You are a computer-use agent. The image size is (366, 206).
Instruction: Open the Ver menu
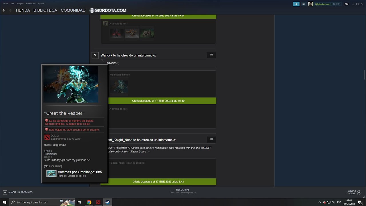12,3
